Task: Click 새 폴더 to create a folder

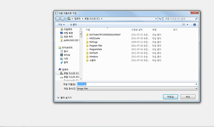Action: 73,25
